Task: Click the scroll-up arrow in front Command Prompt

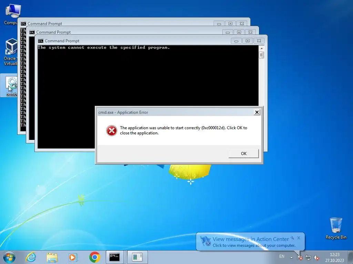Action: [x=261, y=48]
